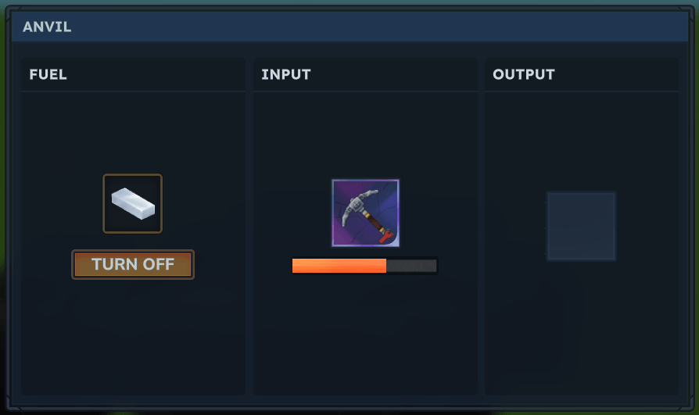Click the OUTPUT panel header
The height and width of the screenshot is (415, 699).
tap(524, 74)
